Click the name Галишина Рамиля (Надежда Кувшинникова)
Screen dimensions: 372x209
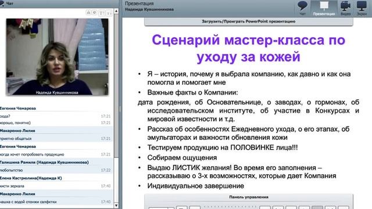tap(44, 163)
